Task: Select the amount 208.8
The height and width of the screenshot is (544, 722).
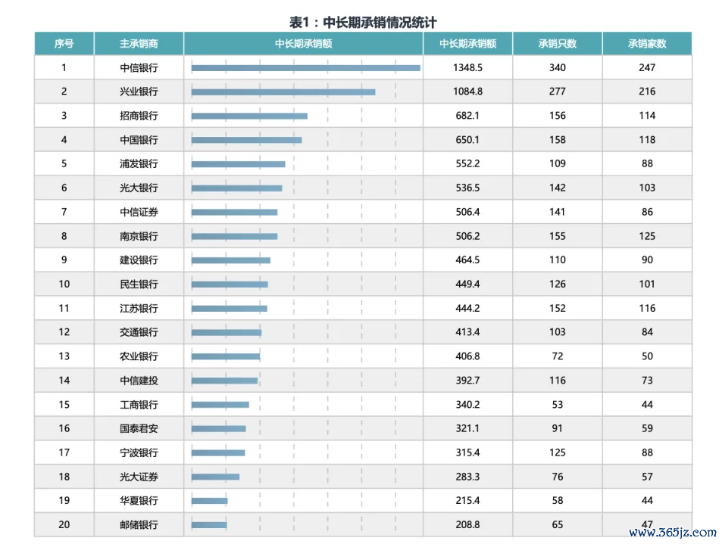Action: tap(468, 524)
